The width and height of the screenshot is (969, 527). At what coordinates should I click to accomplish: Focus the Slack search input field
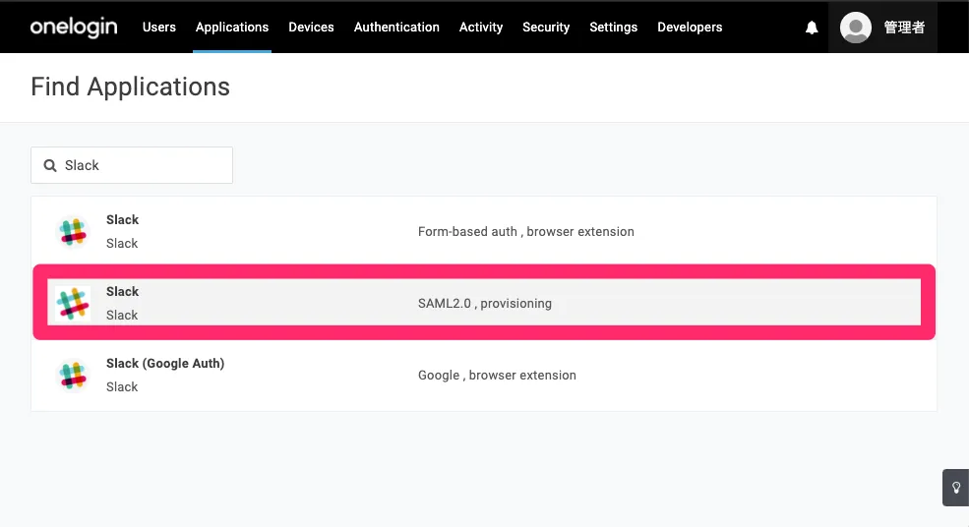click(x=143, y=165)
